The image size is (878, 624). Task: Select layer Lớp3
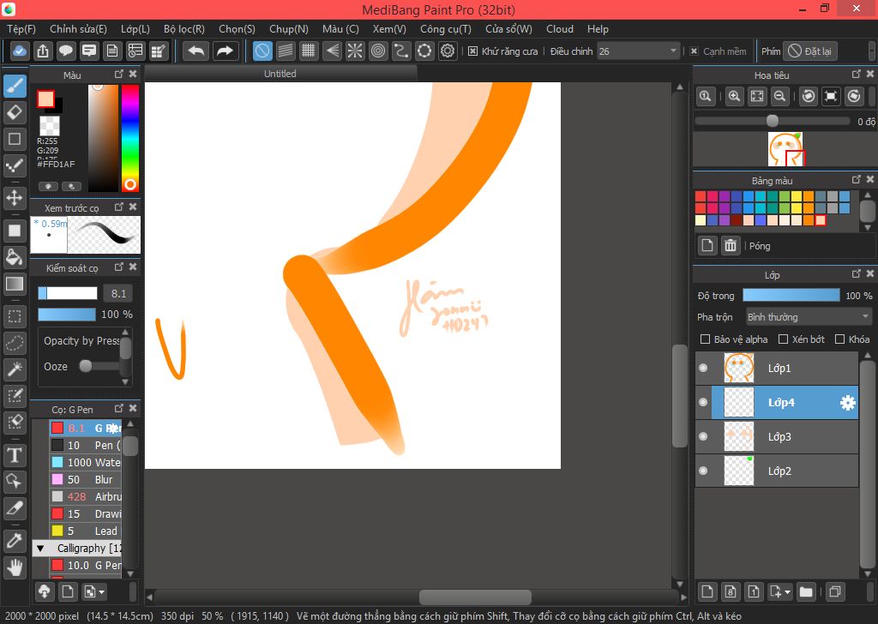(x=777, y=436)
